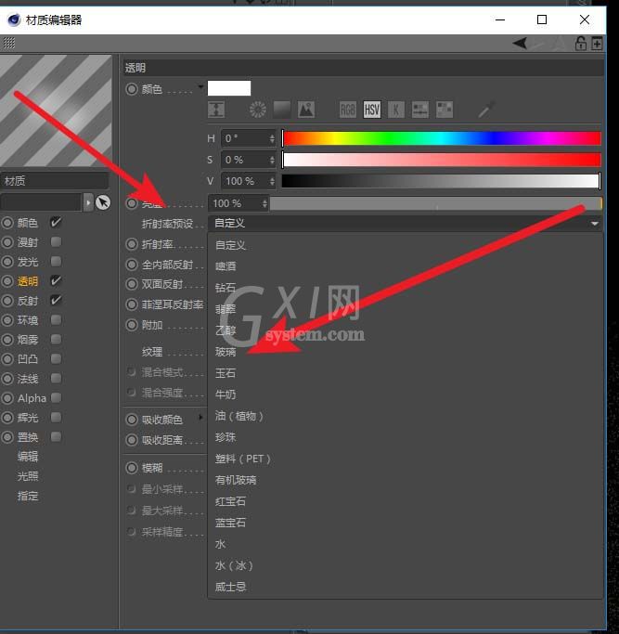Select the spectrum gradient mode icon
The width and height of the screenshot is (619, 634).
[282, 110]
